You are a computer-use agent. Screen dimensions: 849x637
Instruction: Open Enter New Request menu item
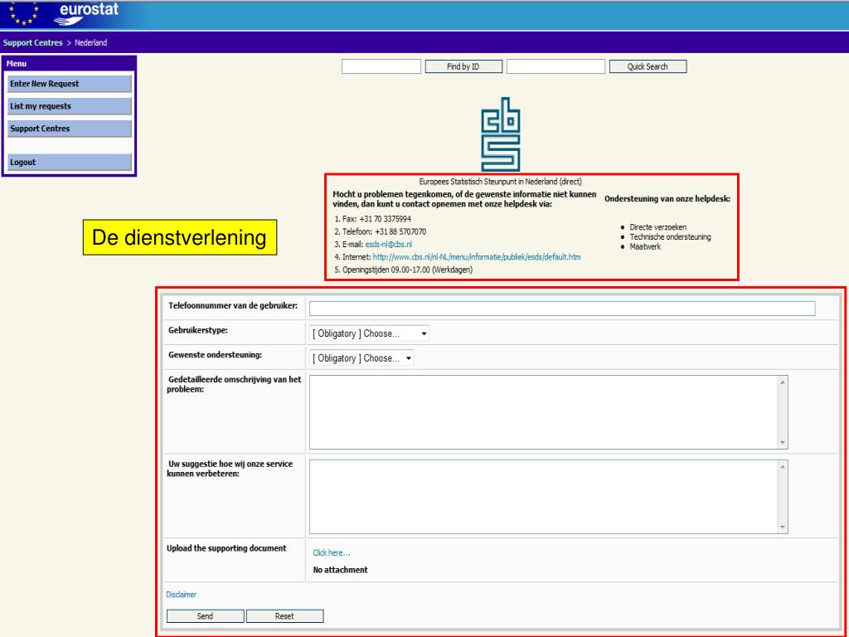(x=70, y=84)
